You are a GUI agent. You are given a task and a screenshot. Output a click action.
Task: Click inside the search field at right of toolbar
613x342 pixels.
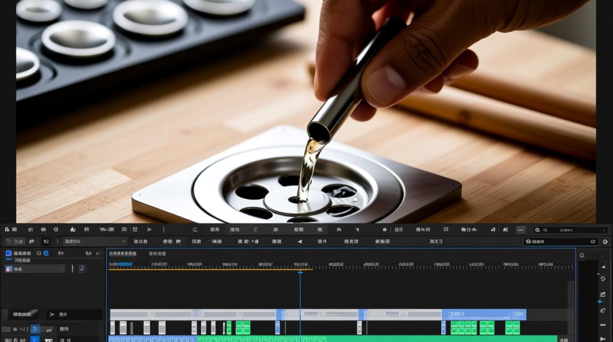tap(561, 242)
